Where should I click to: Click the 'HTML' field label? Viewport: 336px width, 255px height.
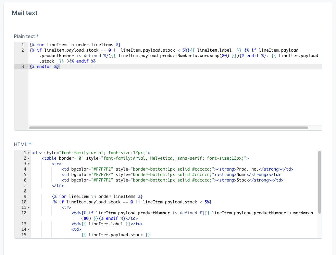(21, 144)
